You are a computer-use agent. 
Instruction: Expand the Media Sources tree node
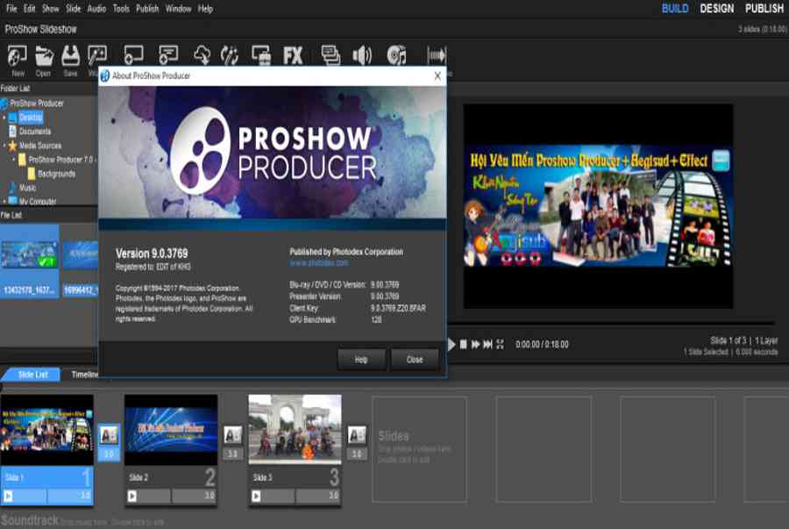(4, 146)
